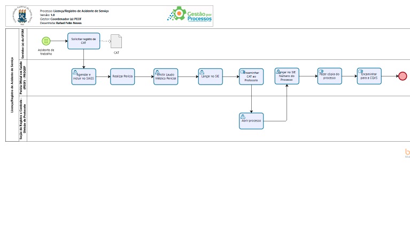The image size is (410, 231).
Task: Click the green start event 'Acidente de trabalho'
Action: (x=46, y=41)
